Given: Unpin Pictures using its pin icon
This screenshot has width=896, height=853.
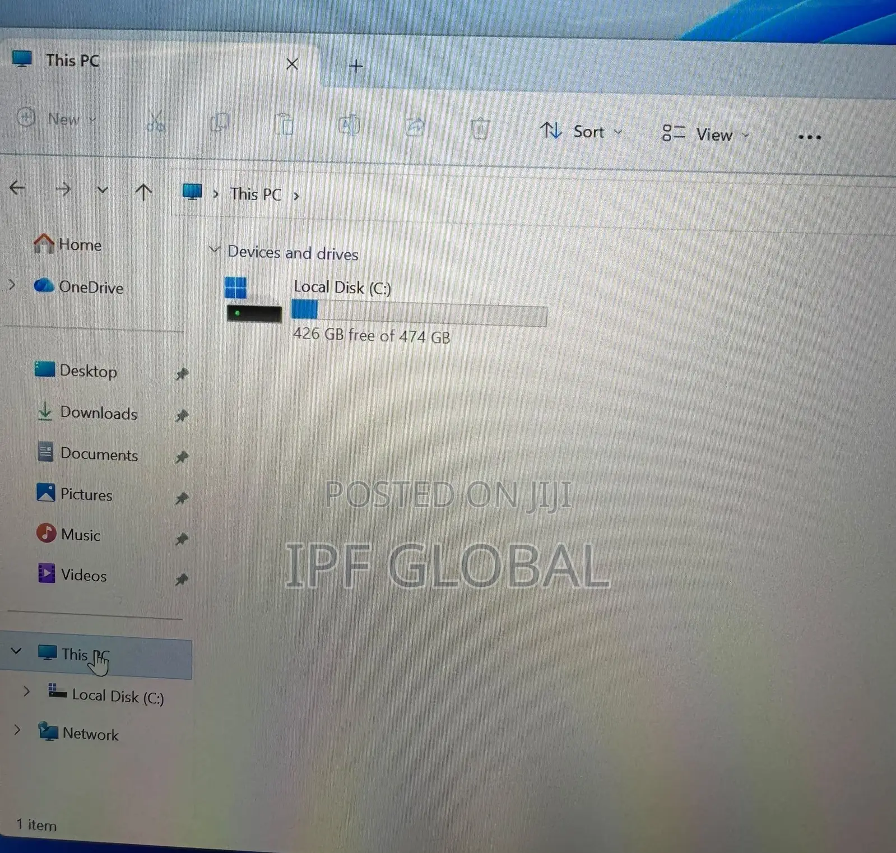Looking at the screenshot, I should coord(182,498).
